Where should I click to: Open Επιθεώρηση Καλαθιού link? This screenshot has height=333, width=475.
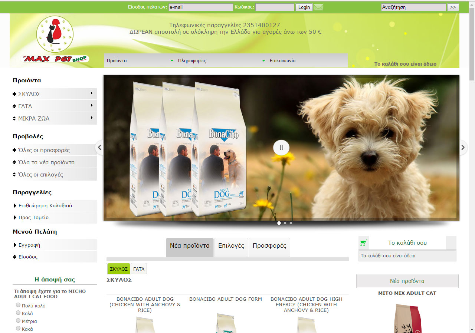click(45, 205)
